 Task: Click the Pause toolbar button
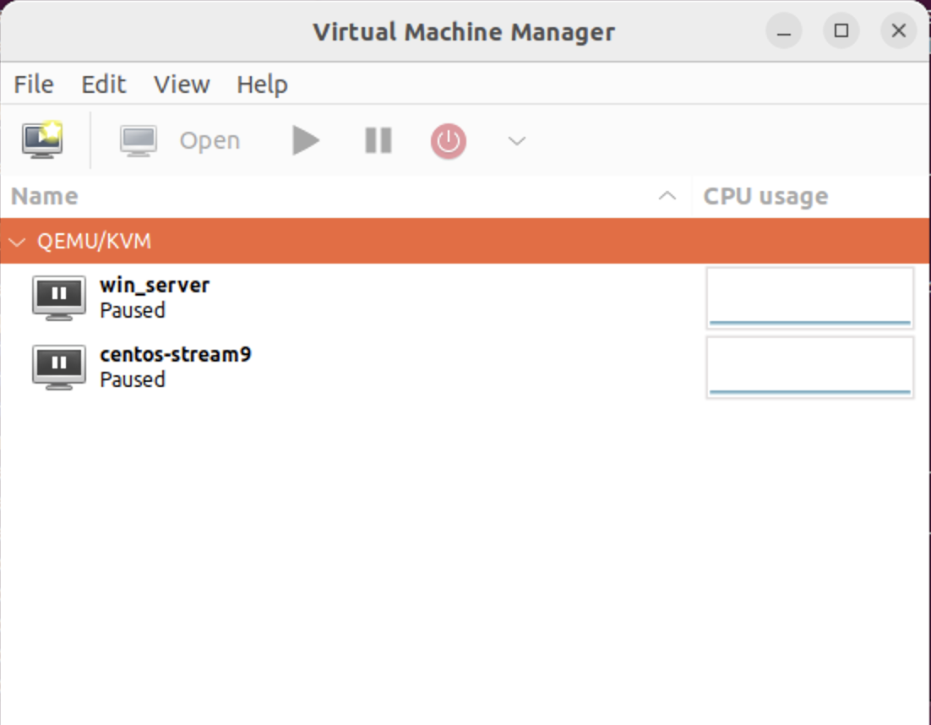click(378, 141)
